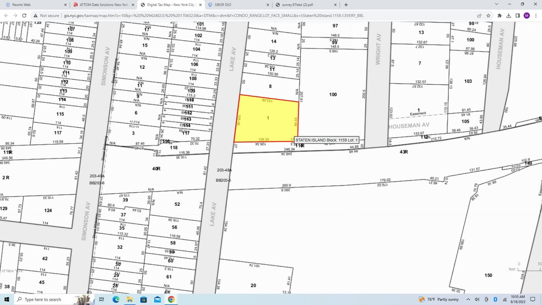
Task: Click the yellow highlighted Lot 1 parcel
Action: 267,118
